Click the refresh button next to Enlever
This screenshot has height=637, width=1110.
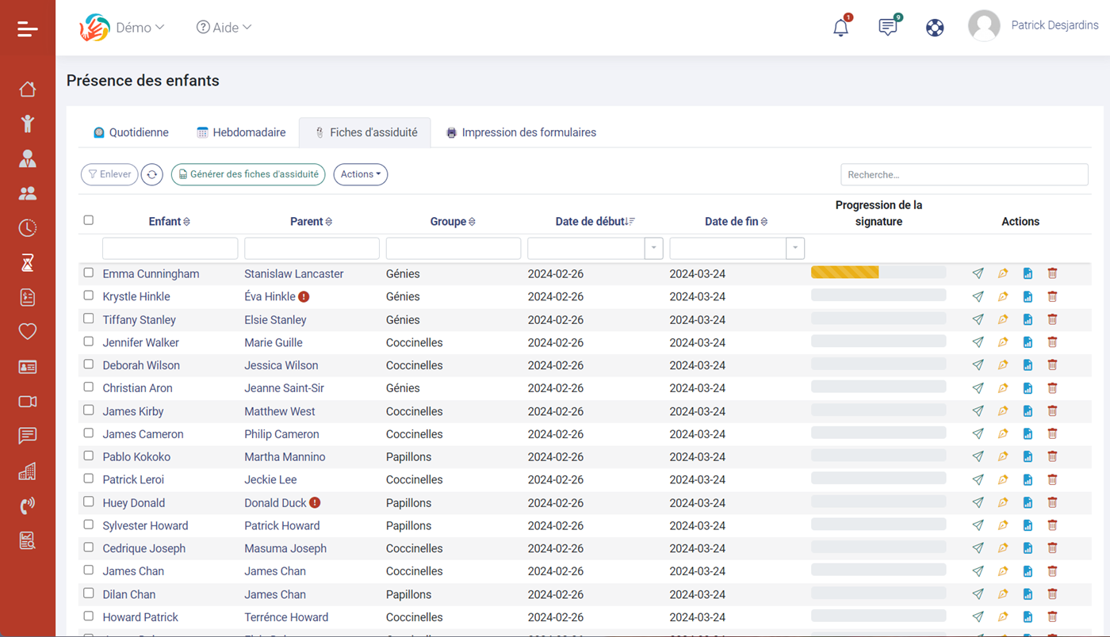click(152, 174)
